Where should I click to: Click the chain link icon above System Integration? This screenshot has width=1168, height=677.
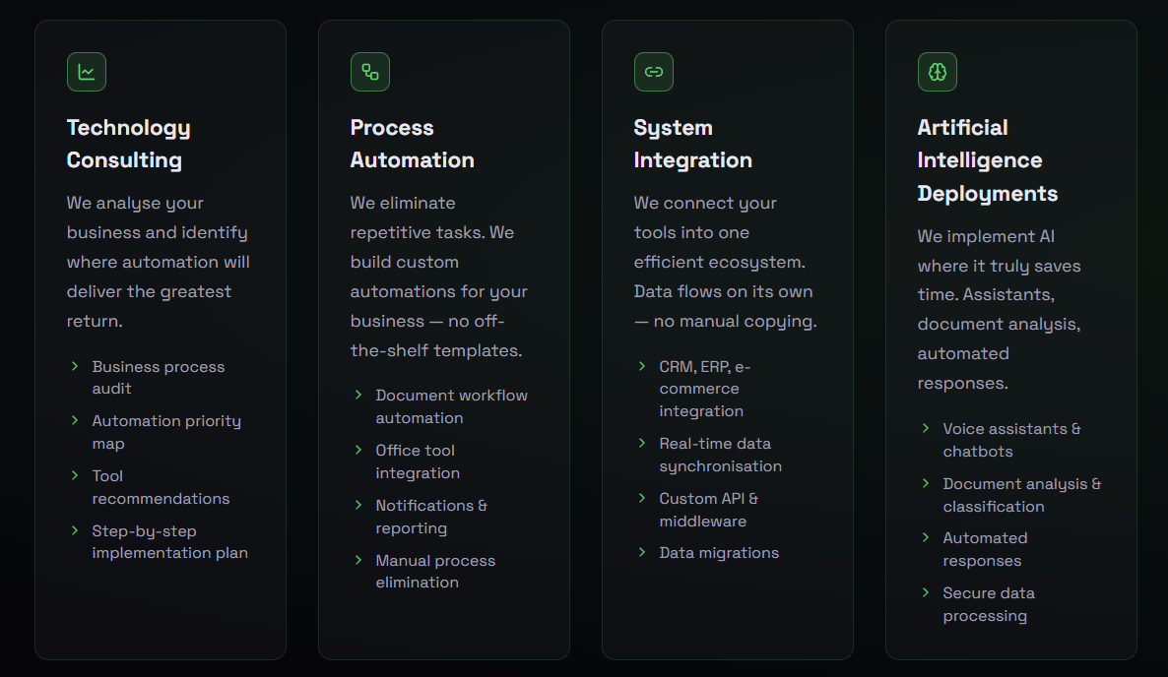click(654, 72)
